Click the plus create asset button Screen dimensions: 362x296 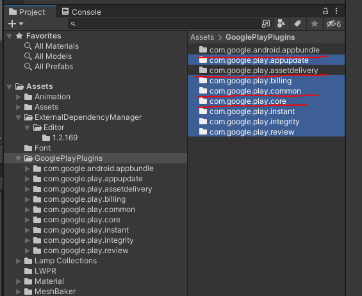coord(12,24)
